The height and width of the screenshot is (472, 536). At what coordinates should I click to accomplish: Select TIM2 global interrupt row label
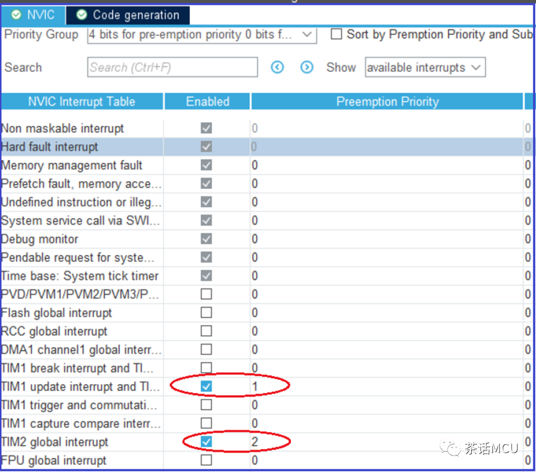coord(54,442)
